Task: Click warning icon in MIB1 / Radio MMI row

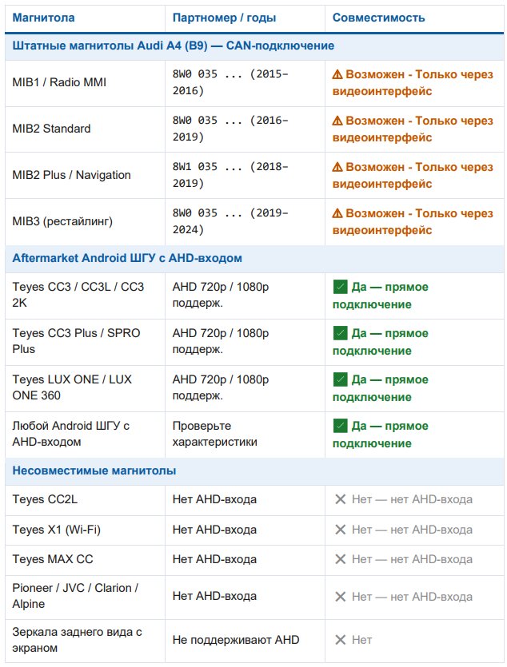Action: pyautogui.click(x=337, y=74)
